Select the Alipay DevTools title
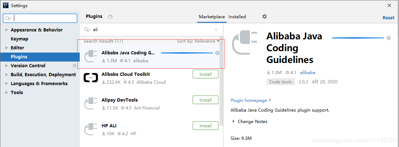This screenshot has height=147, width=399. (x=120, y=100)
